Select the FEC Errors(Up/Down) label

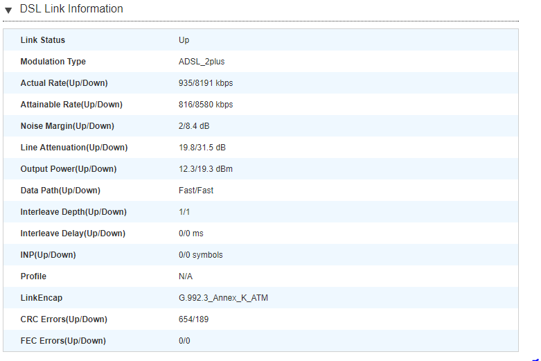click(x=64, y=341)
